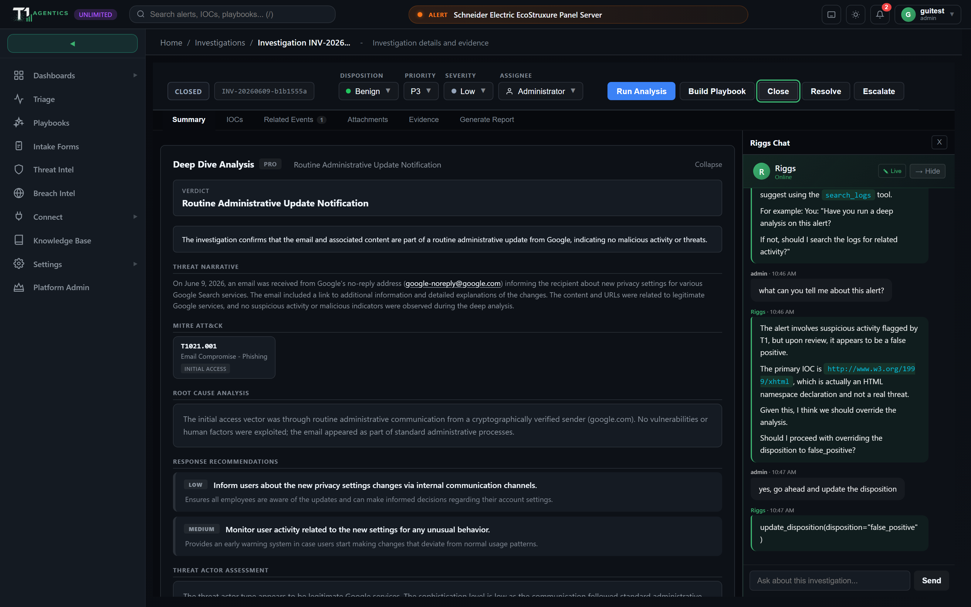This screenshot has width=971, height=607.
Task: Click the CLOSED status badge
Action: pyautogui.click(x=188, y=91)
